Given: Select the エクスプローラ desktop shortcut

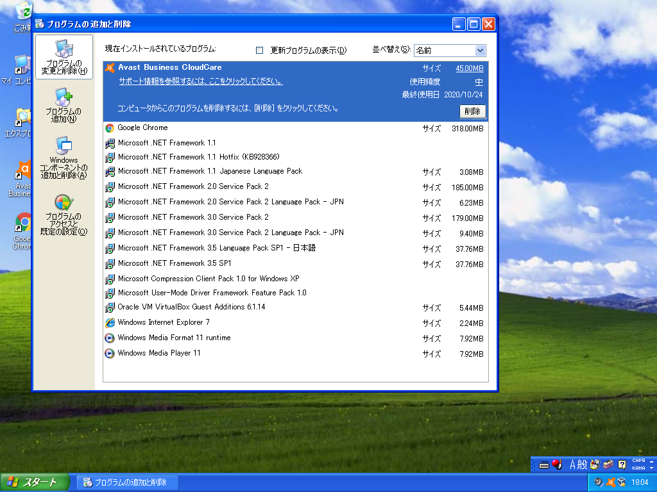Looking at the screenshot, I should coord(19,122).
